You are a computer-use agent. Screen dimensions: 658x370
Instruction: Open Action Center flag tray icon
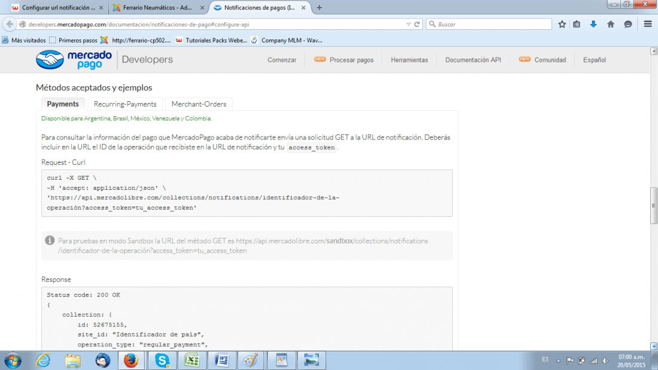coord(570,360)
